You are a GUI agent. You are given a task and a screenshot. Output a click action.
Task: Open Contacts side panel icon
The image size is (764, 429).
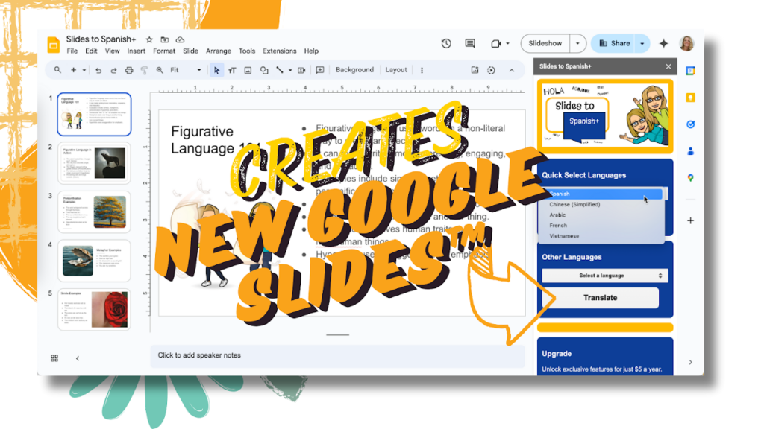[x=690, y=151]
